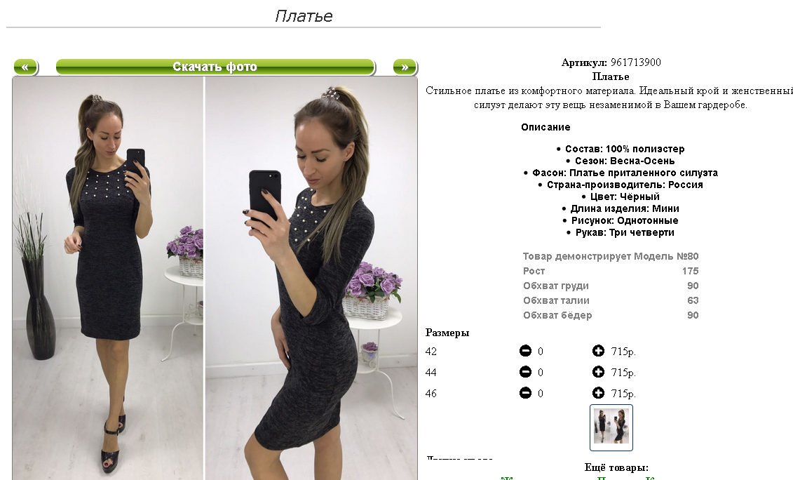Click the left full-length dress photo
The width and height of the screenshot is (793, 480).
pyautogui.click(x=108, y=279)
